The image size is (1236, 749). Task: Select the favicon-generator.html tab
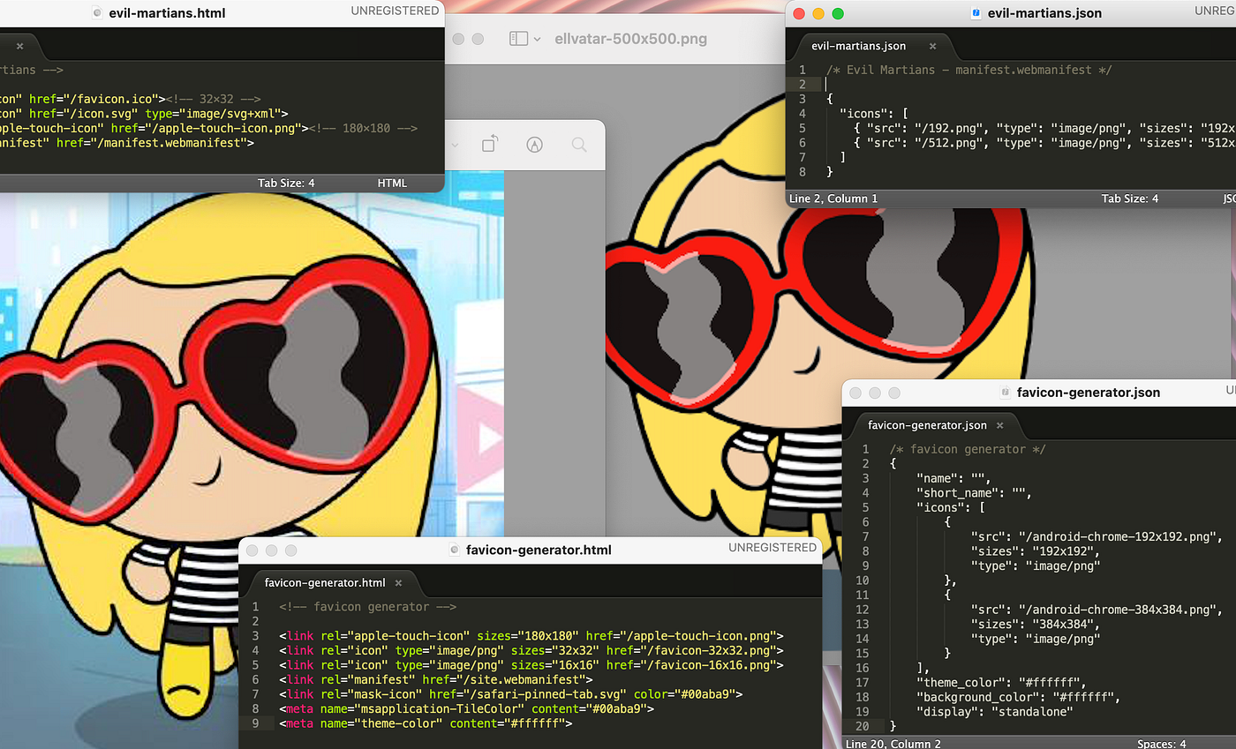pos(325,582)
